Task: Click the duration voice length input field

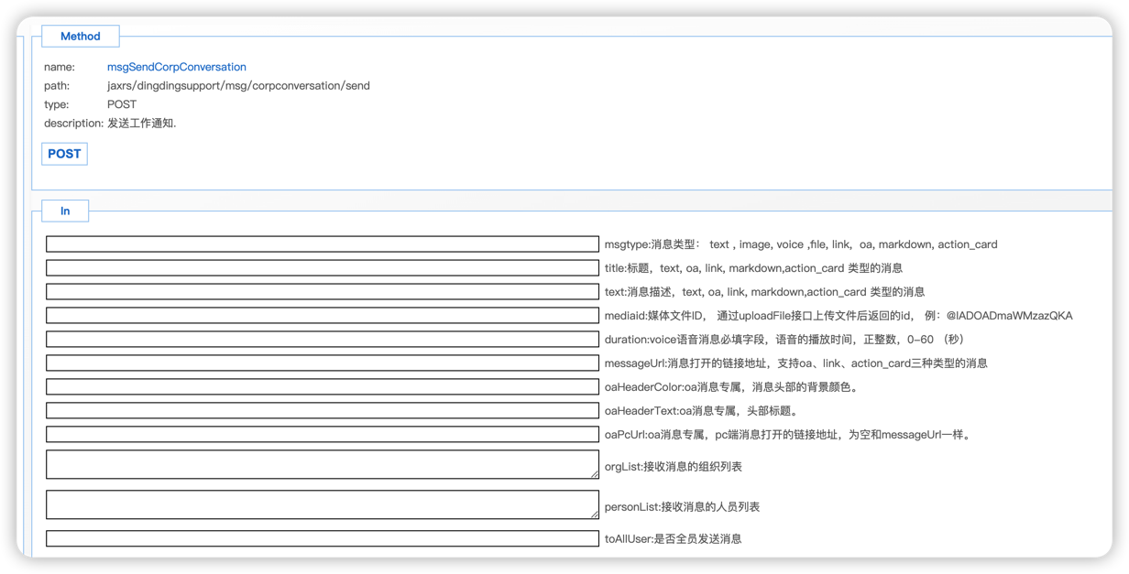Action: 322,340
